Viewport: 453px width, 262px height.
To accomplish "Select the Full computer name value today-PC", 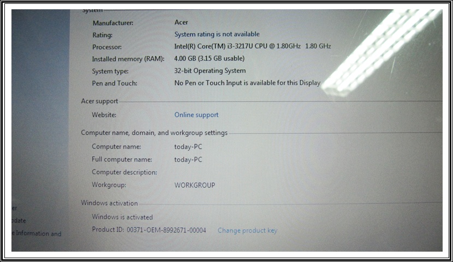I will [188, 159].
